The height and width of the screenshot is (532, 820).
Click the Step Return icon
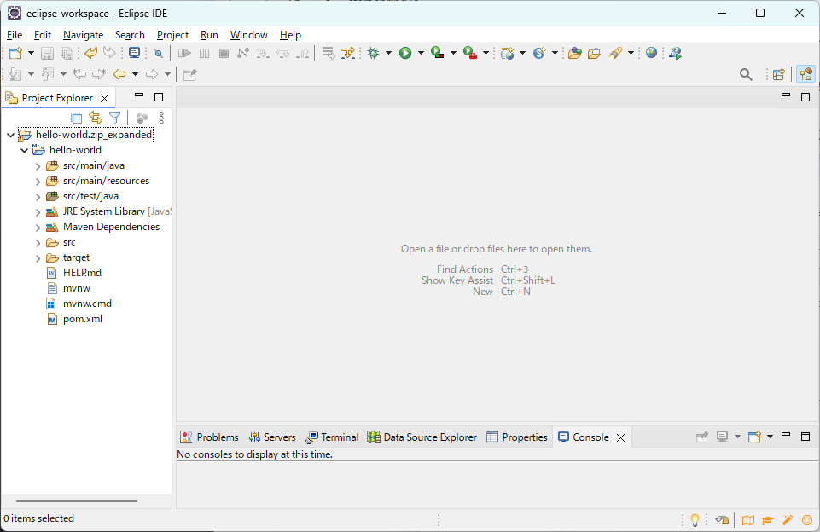click(303, 53)
